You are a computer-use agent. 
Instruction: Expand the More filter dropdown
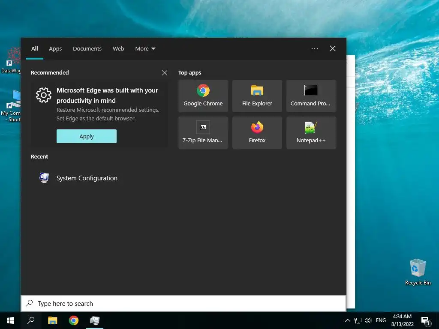pyautogui.click(x=145, y=49)
